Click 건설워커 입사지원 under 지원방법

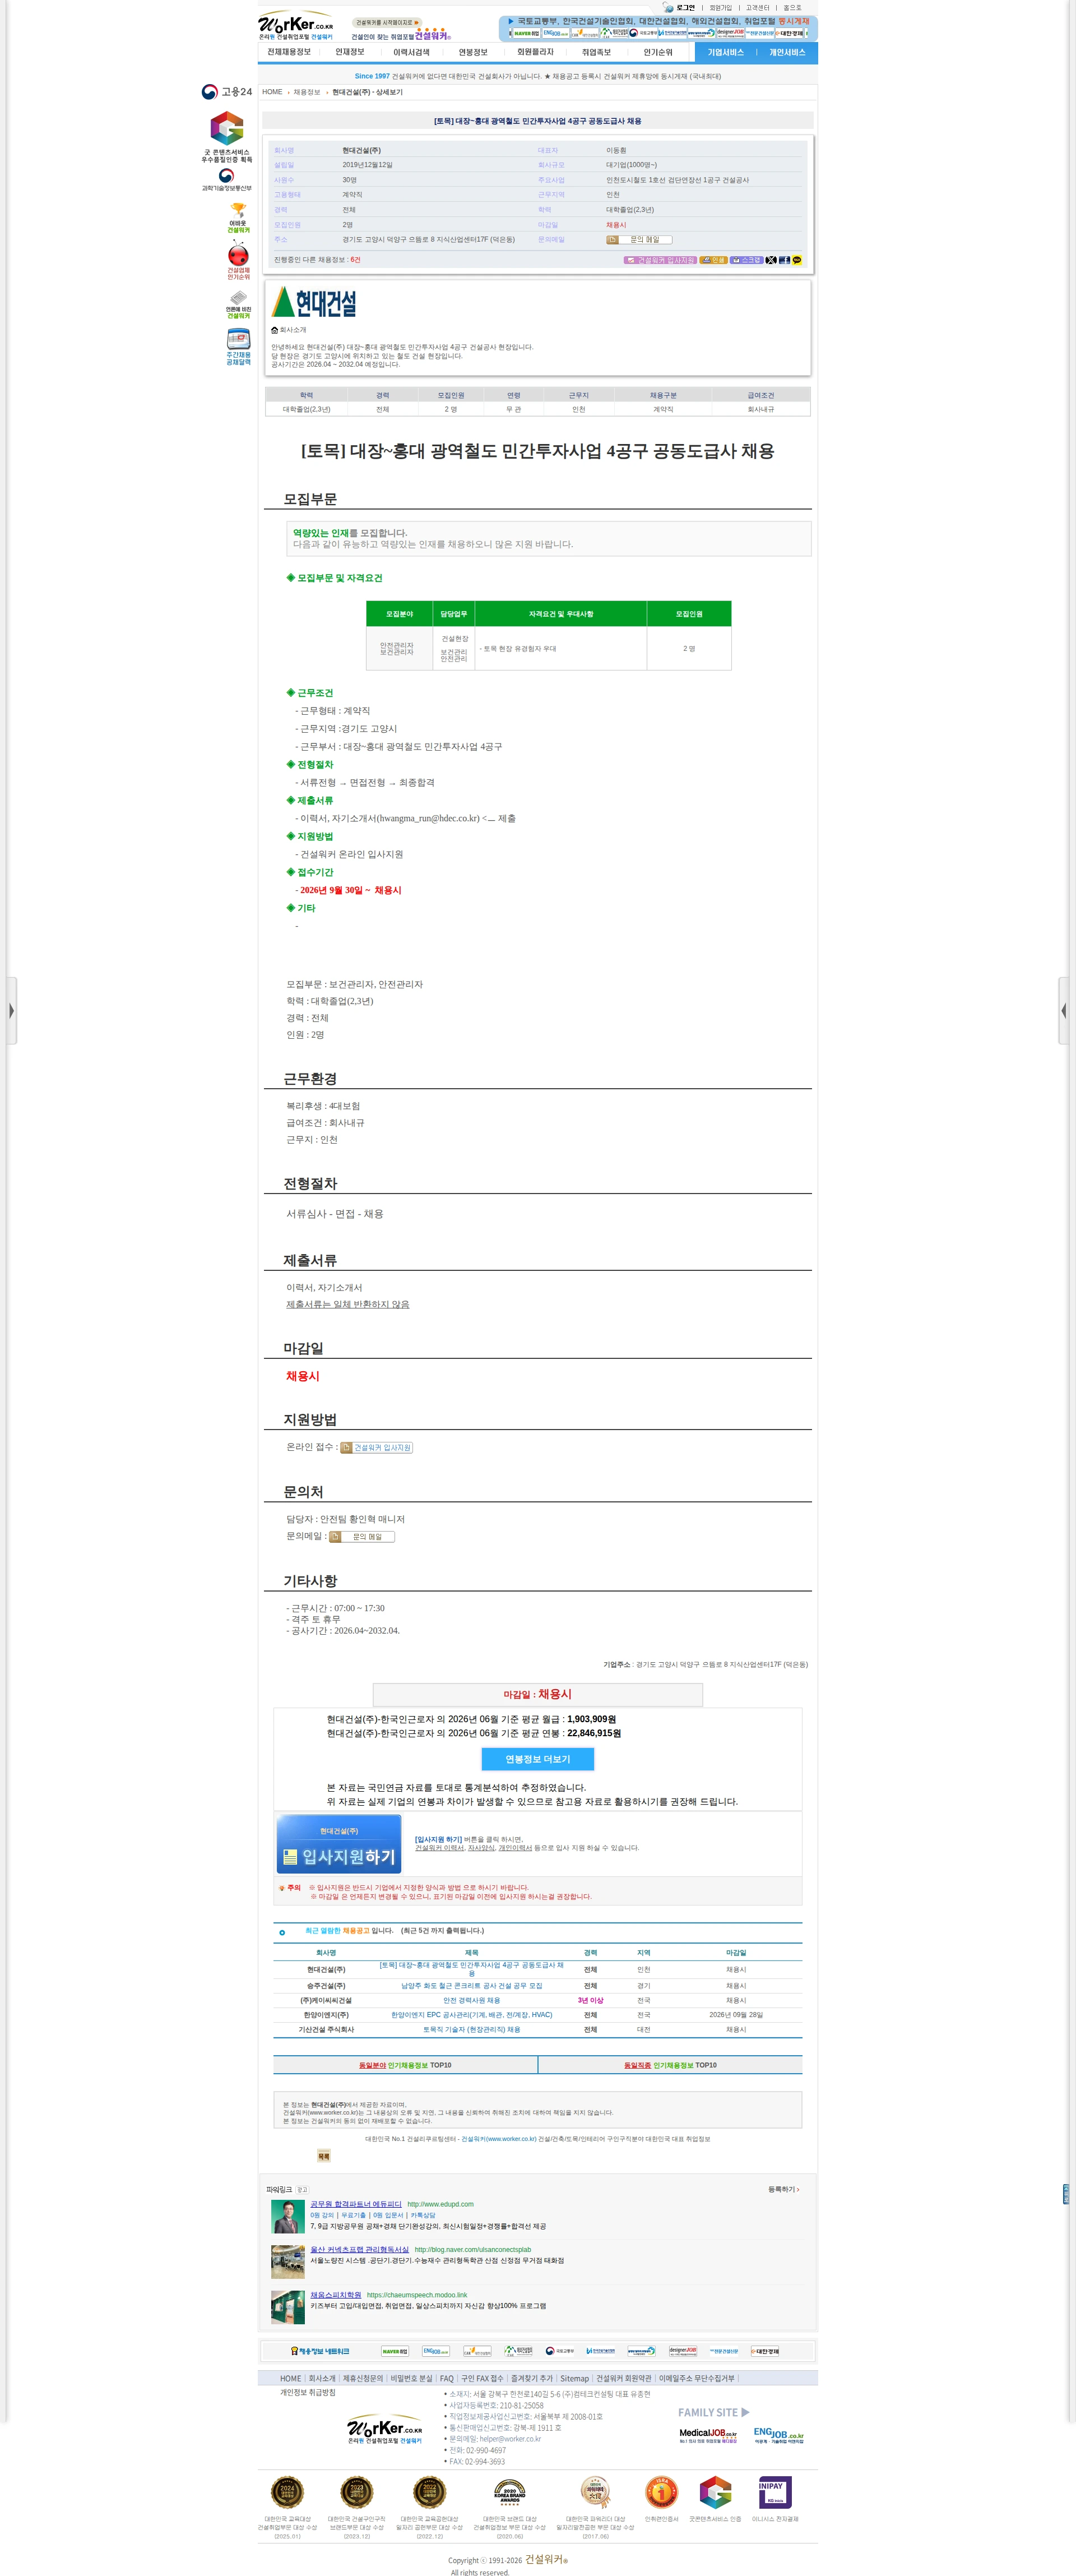coord(376,1448)
